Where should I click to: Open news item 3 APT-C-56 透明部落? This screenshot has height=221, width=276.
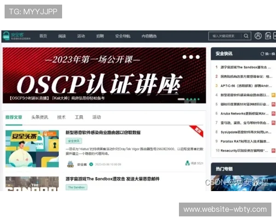pos(246,86)
